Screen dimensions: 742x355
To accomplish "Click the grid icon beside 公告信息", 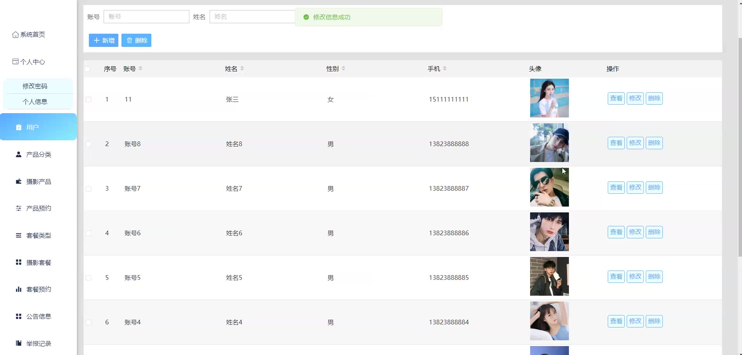I will pos(19,316).
